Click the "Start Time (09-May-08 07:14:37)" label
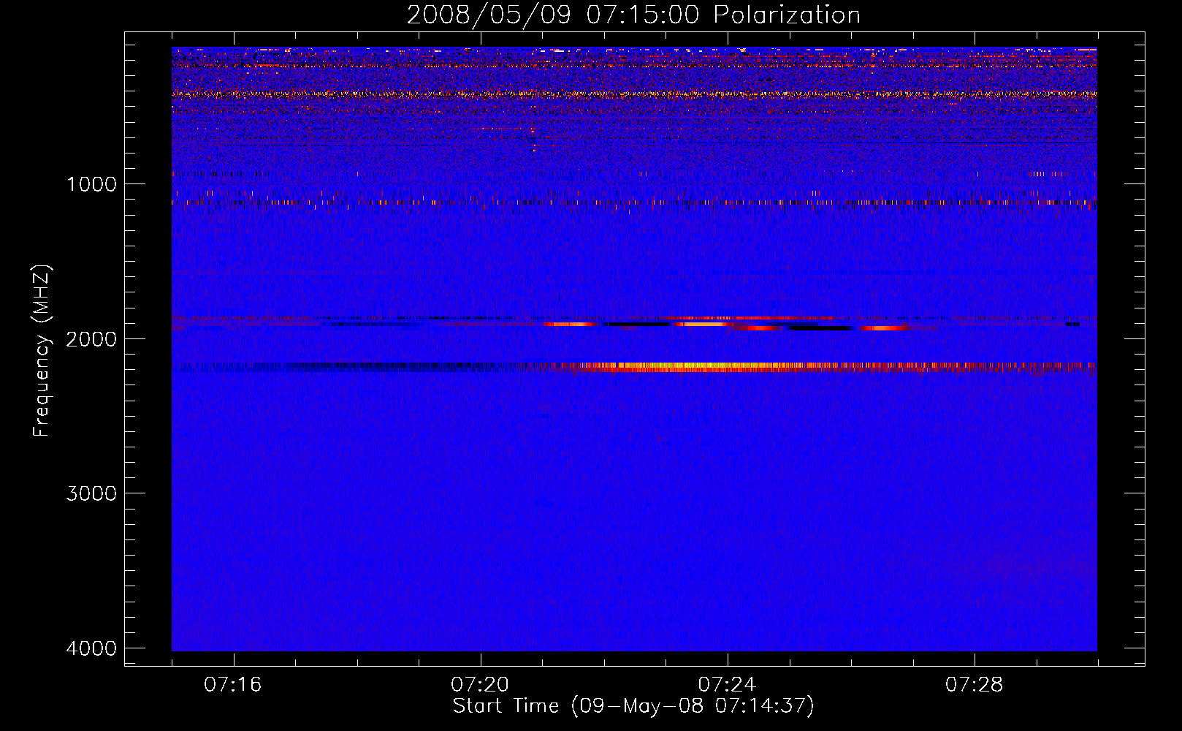 pyautogui.click(x=633, y=706)
